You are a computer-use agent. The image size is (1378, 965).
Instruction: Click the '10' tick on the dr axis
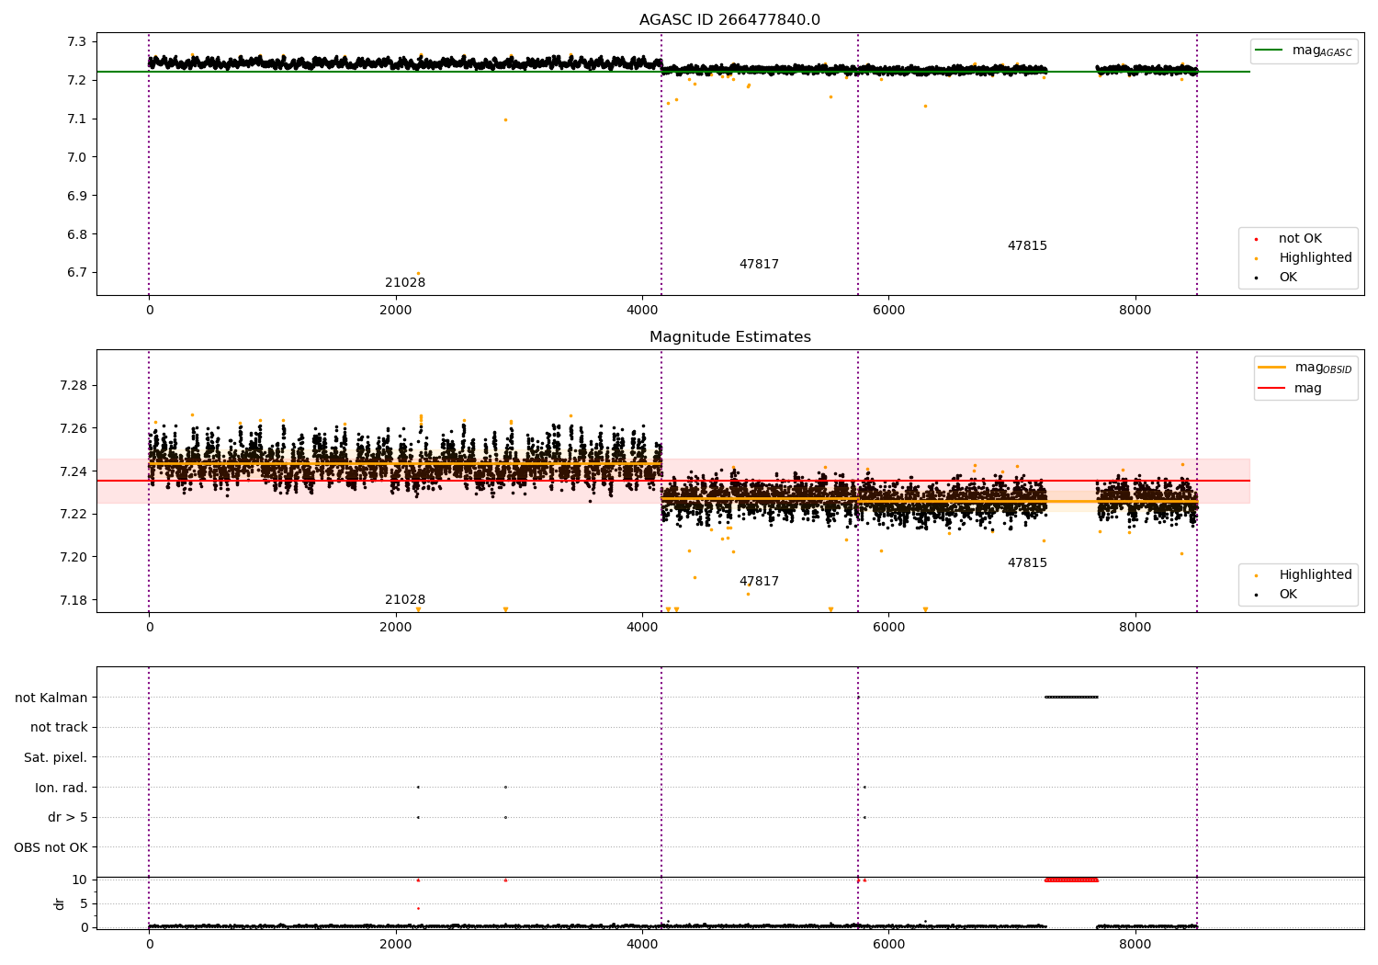80,880
